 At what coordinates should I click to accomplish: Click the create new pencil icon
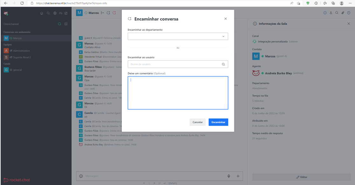(66, 13)
